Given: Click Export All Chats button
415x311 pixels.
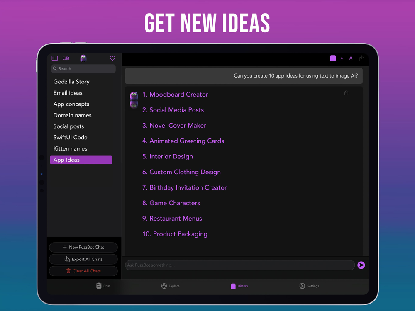Looking at the screenshot, I should coord(83,259).
